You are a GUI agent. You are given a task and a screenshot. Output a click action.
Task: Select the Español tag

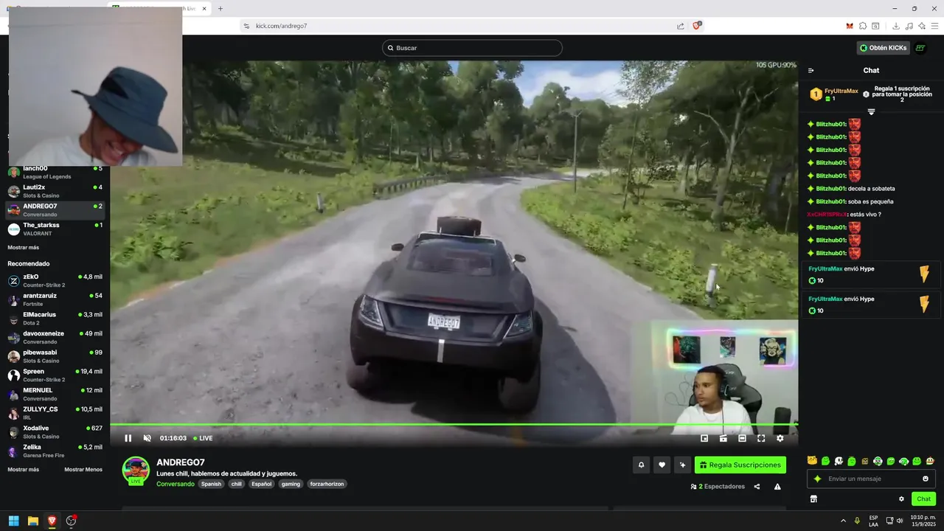pos(261,484)
